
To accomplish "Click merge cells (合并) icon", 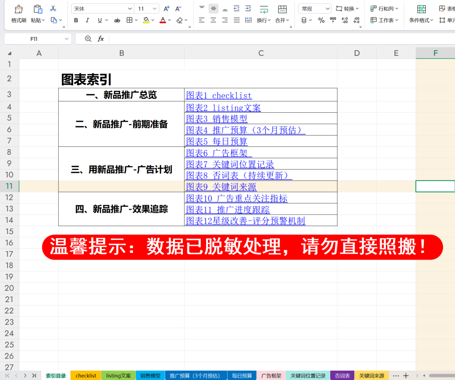I will point(282,9).
